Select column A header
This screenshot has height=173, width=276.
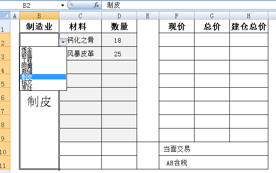click(15, 15)
